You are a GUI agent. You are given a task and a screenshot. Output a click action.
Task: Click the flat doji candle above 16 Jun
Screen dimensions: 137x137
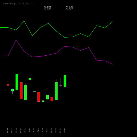coord(34,91)
